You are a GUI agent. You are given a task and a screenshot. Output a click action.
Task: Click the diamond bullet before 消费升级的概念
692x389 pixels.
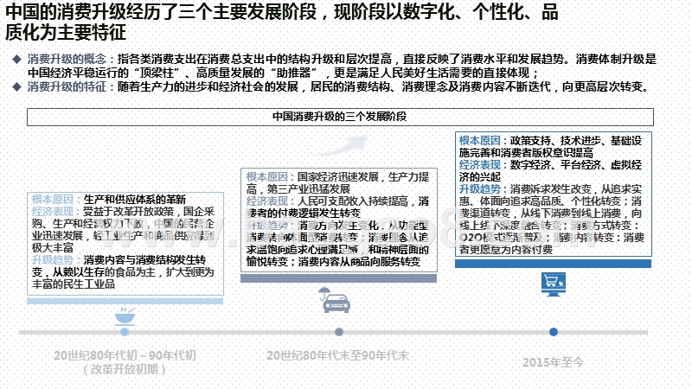(16, 59)
